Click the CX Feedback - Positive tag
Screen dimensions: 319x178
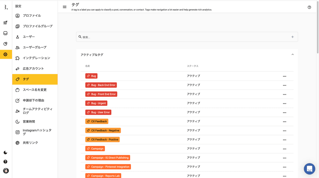click(x=102, y=140)
